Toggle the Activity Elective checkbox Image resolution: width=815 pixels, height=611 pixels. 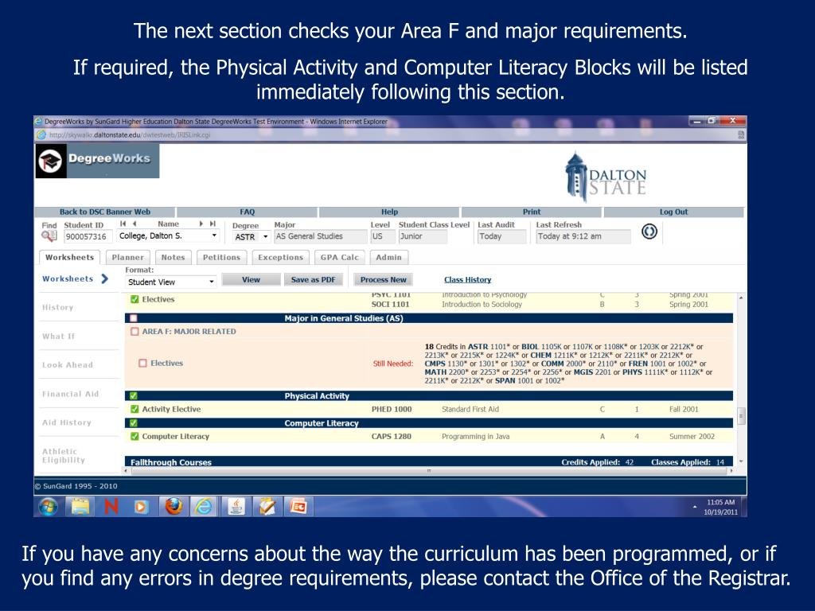pos(135,409)
